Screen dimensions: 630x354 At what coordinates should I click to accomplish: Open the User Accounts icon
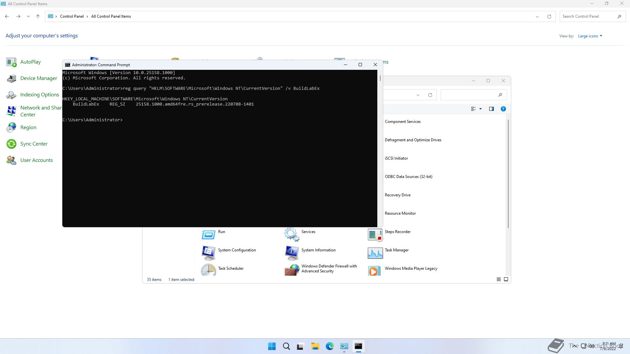[11, 160]
